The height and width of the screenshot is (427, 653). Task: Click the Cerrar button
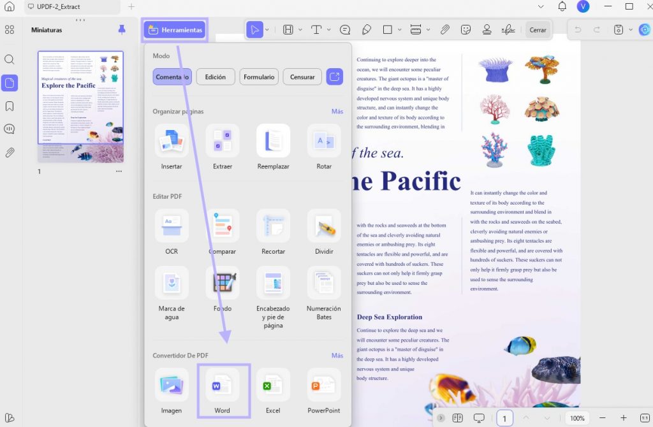point(538,30)
